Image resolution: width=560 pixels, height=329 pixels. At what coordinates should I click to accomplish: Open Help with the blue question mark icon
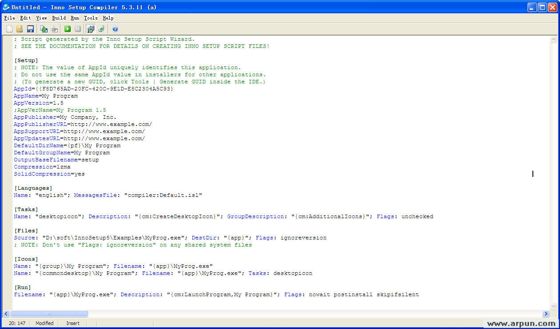tap(115, 29)
